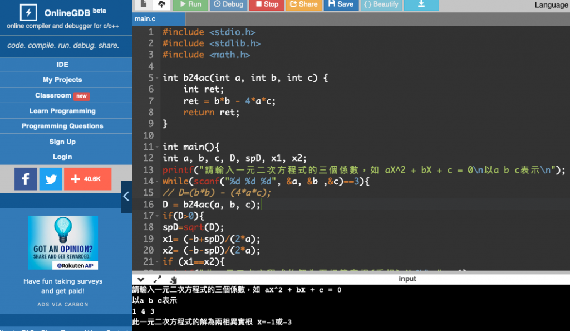Screen dimensions: 570x331
Task: Open the IDE menu item
Action: click(62, 65)
